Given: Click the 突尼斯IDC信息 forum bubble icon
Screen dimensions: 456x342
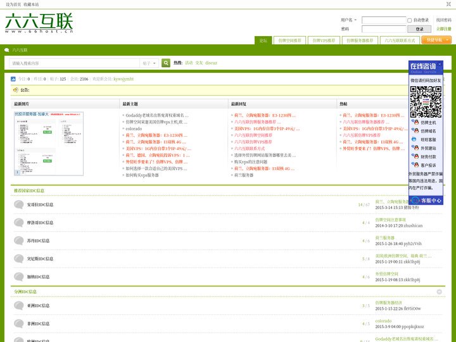Looking at the screenshot, I should 19,258.
